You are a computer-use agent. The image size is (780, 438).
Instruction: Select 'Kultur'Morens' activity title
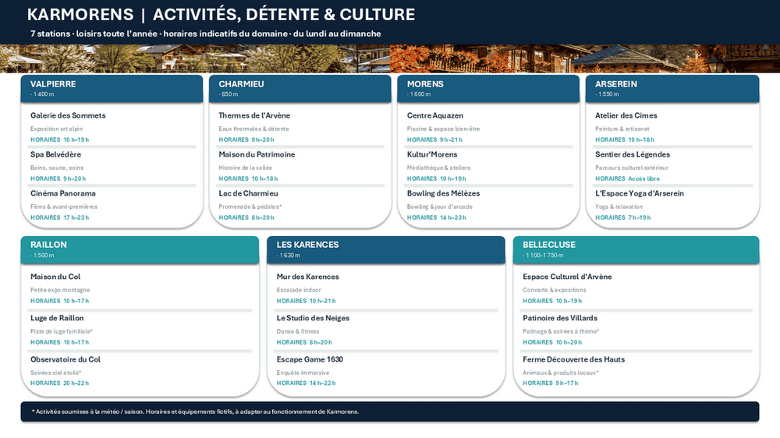432,154
